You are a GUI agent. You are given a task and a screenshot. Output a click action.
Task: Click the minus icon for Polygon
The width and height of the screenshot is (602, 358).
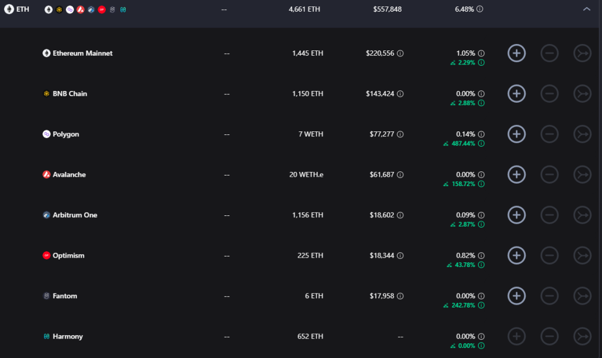click(550, 134)
